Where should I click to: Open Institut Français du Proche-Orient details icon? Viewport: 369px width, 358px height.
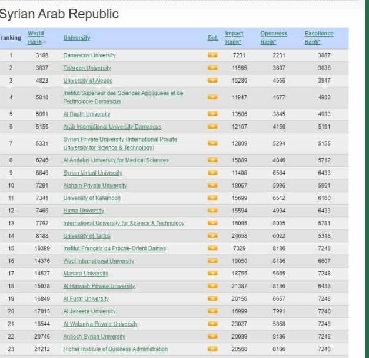pos(212,248)
